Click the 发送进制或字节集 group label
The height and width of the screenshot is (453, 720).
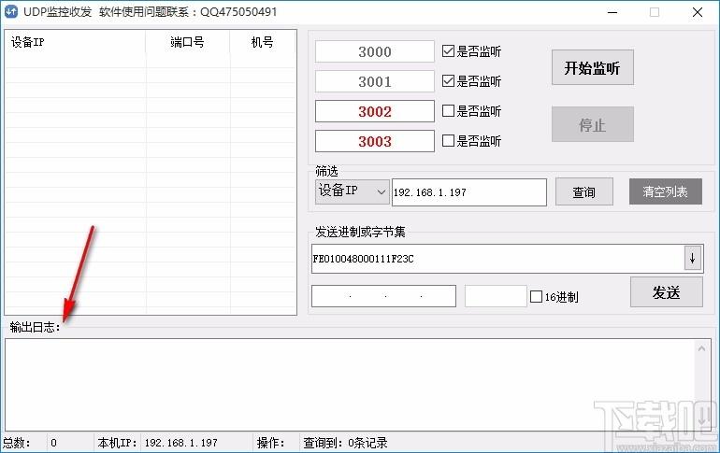click(x=360, y=232)
